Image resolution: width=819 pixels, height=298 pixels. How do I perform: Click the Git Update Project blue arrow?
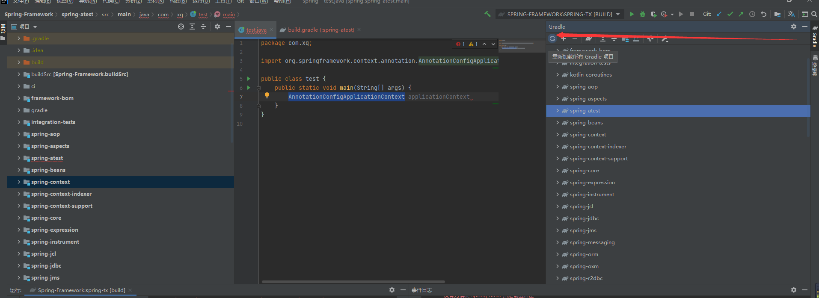[719, 14]
